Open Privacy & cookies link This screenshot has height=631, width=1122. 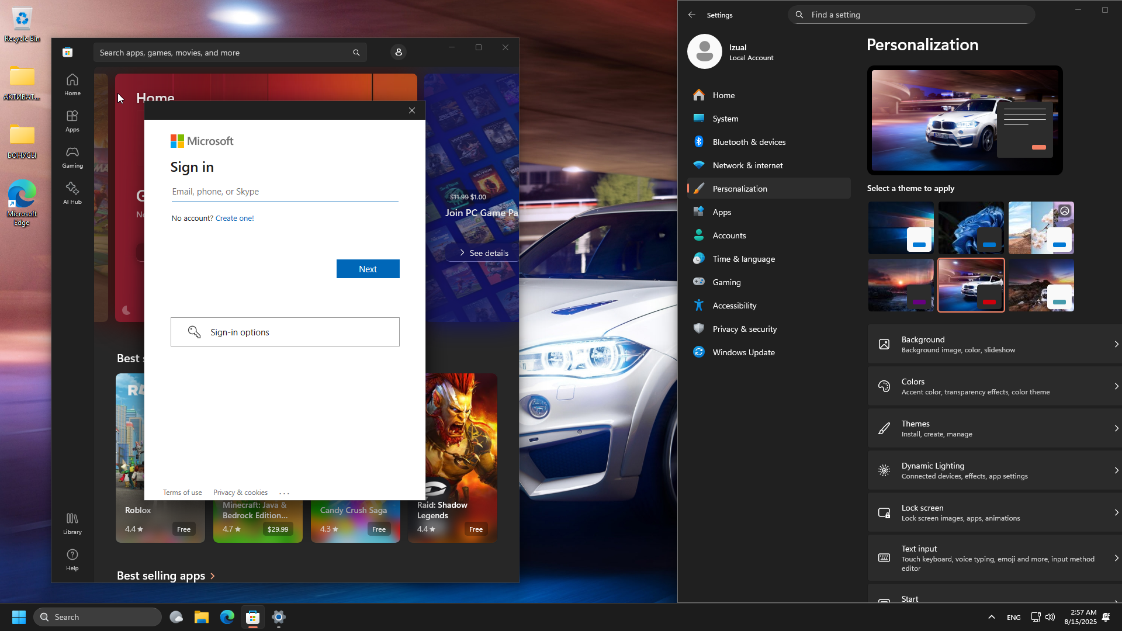(x=240, y=493)
